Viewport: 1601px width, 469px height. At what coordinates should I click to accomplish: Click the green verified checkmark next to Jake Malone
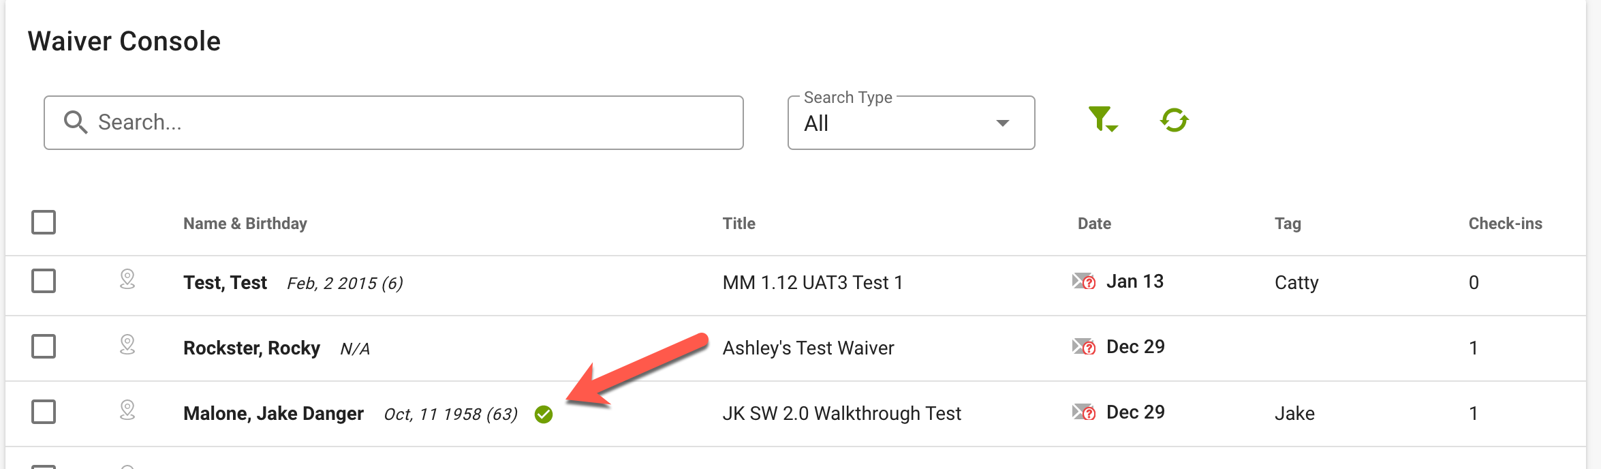544,414
